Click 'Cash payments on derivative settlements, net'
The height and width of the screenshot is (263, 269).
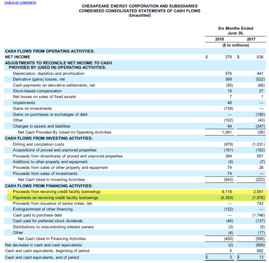coord(54,85)
